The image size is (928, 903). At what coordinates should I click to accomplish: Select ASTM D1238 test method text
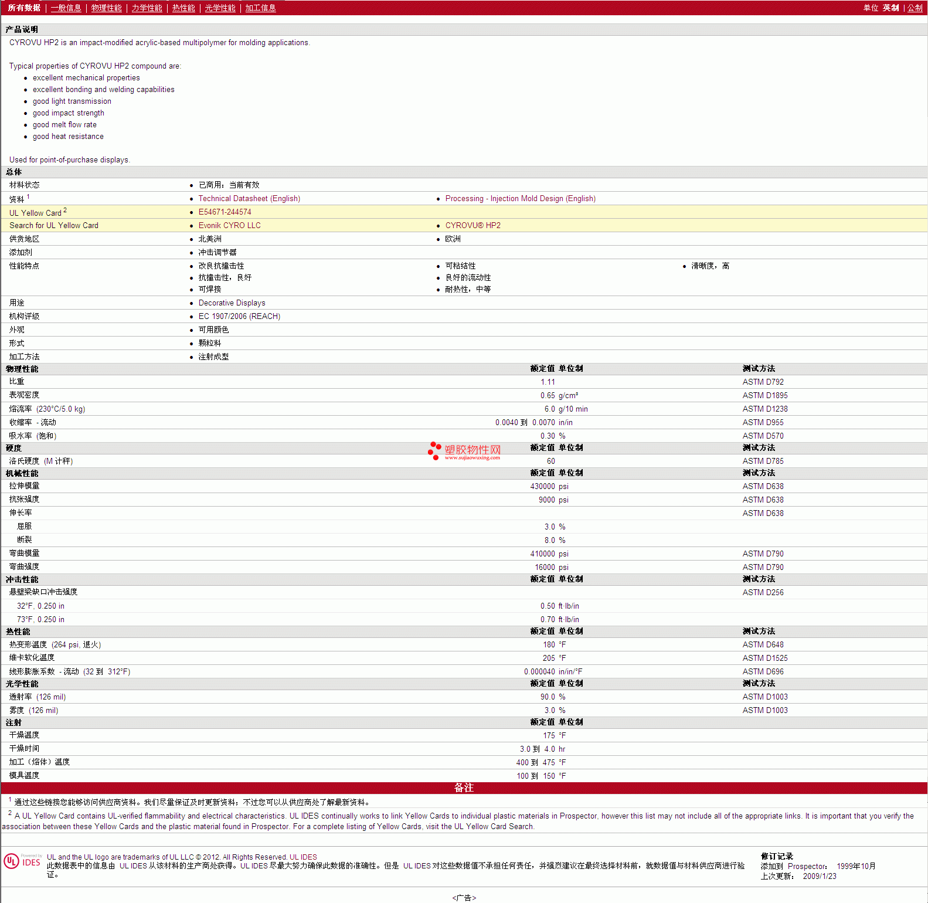pyautogui.click(x=765, y=409)
